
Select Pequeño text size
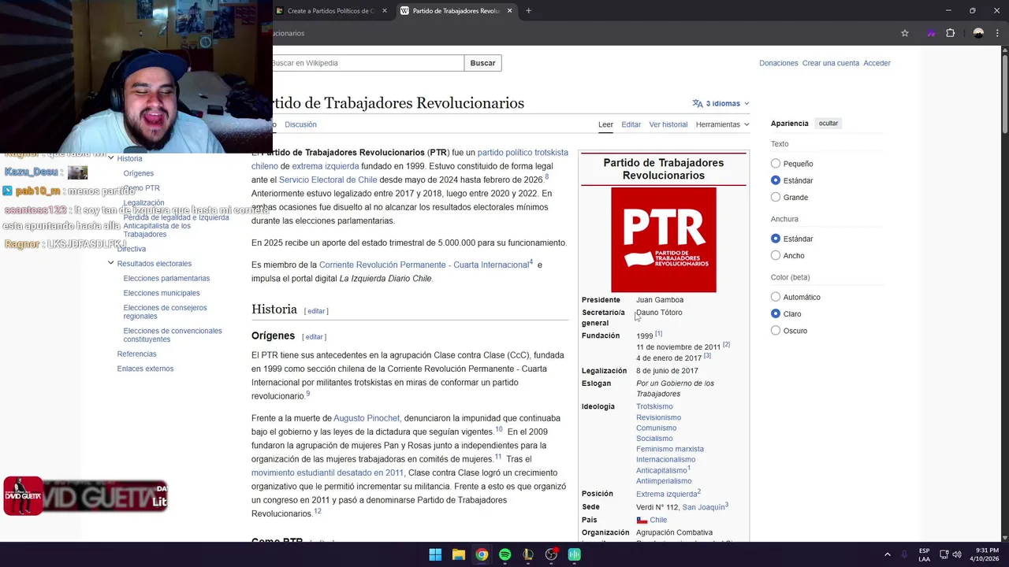coord(776,164)
